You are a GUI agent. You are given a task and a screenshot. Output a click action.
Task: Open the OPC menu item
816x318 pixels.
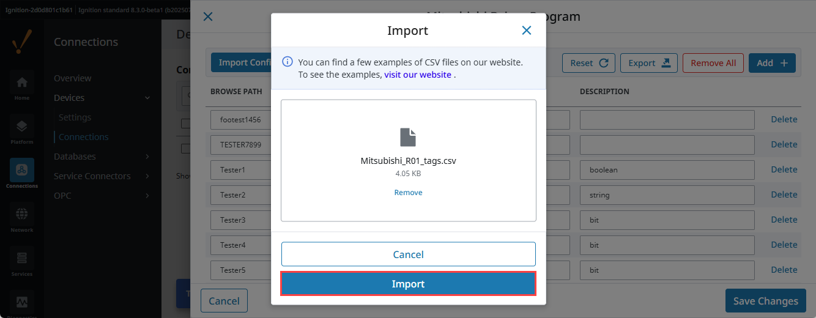62,196
